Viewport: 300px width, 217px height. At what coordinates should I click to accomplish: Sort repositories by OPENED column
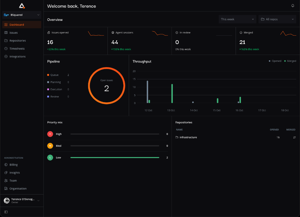274,130
